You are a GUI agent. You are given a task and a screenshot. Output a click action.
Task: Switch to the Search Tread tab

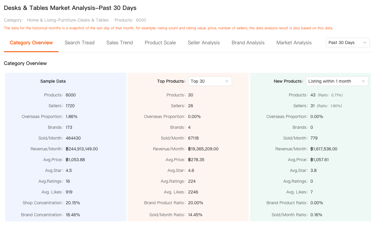point(80,43)
